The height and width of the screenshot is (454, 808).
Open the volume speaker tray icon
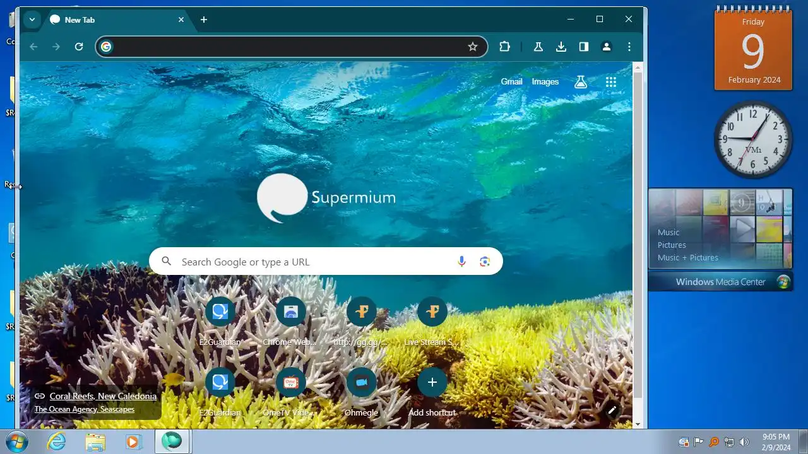[744, 442]
